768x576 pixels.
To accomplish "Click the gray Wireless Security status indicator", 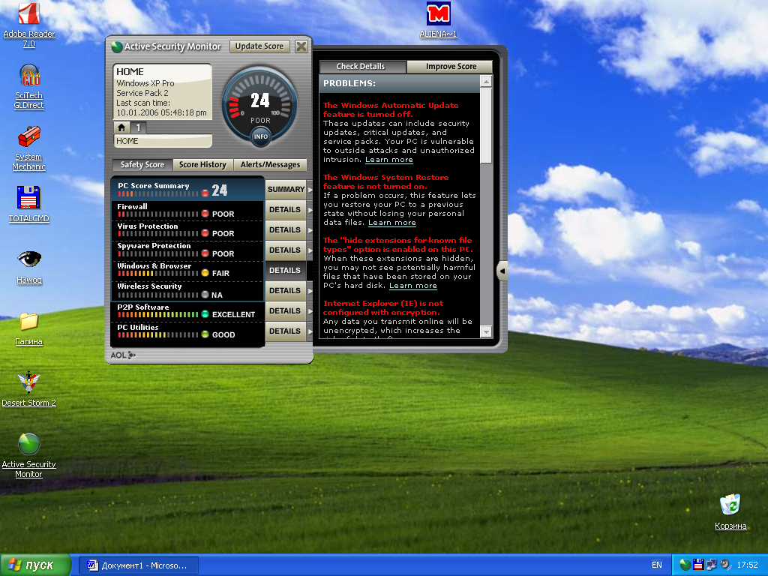I will click(x=205, y=295).
